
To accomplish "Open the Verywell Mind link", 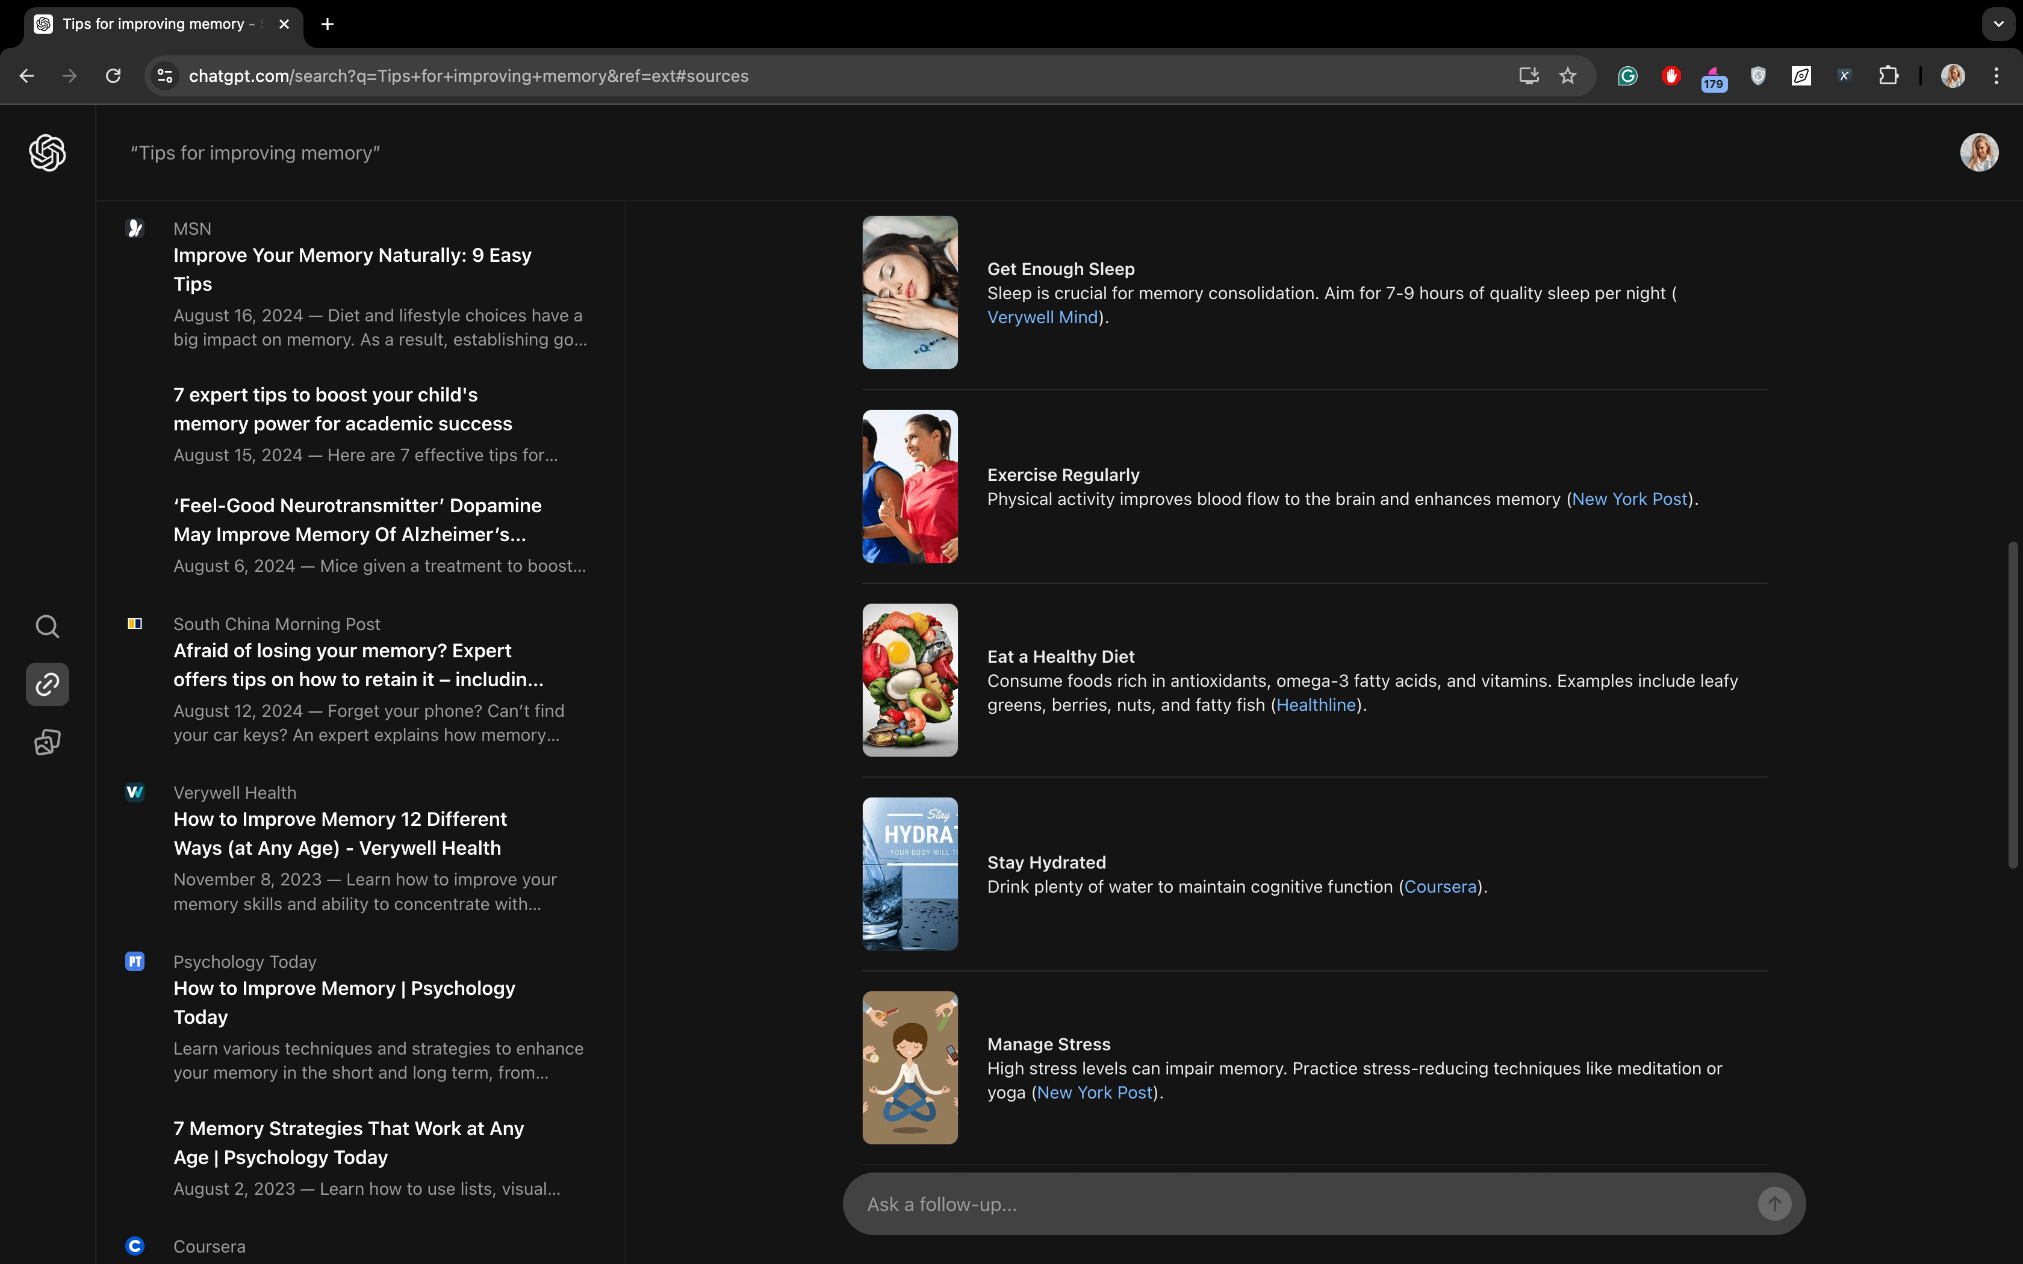I will [1042, 318].
